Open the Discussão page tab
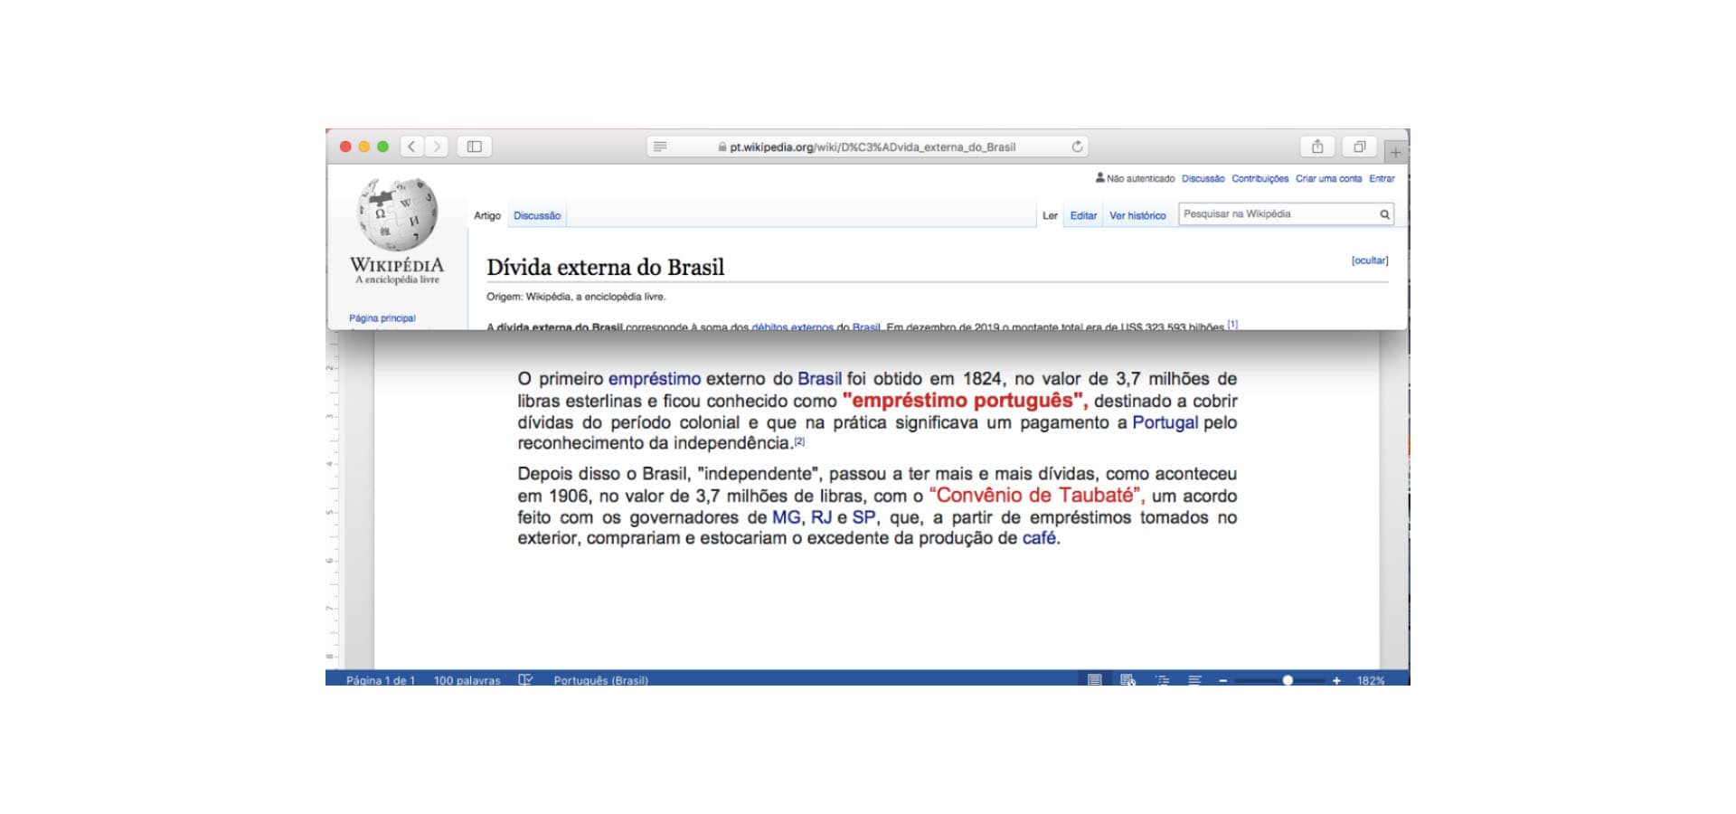The width and height of the screenshot is (1736, 814). click(x=537, y=215)
